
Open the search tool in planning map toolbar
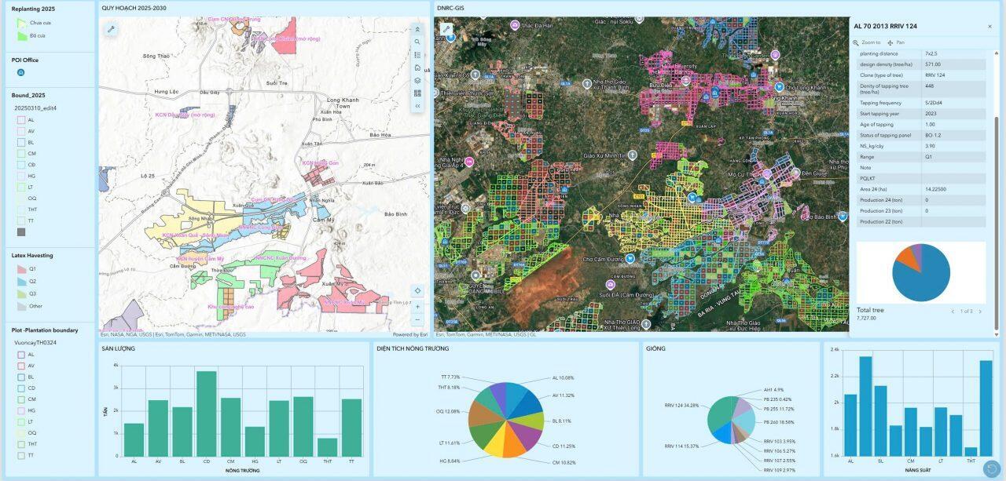click(x=417, y=42)
